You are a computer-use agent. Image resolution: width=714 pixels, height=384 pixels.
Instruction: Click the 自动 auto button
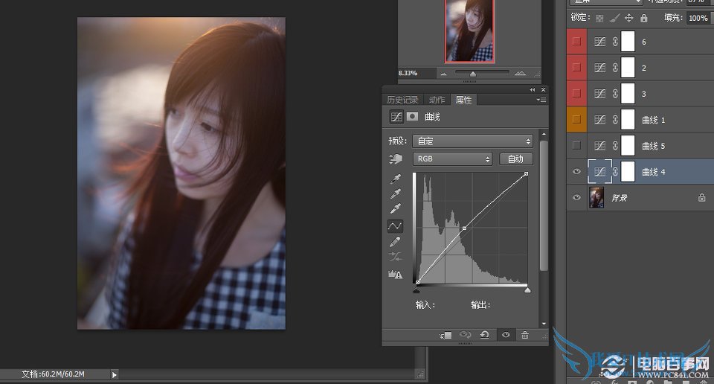click(x=515, y=159)
